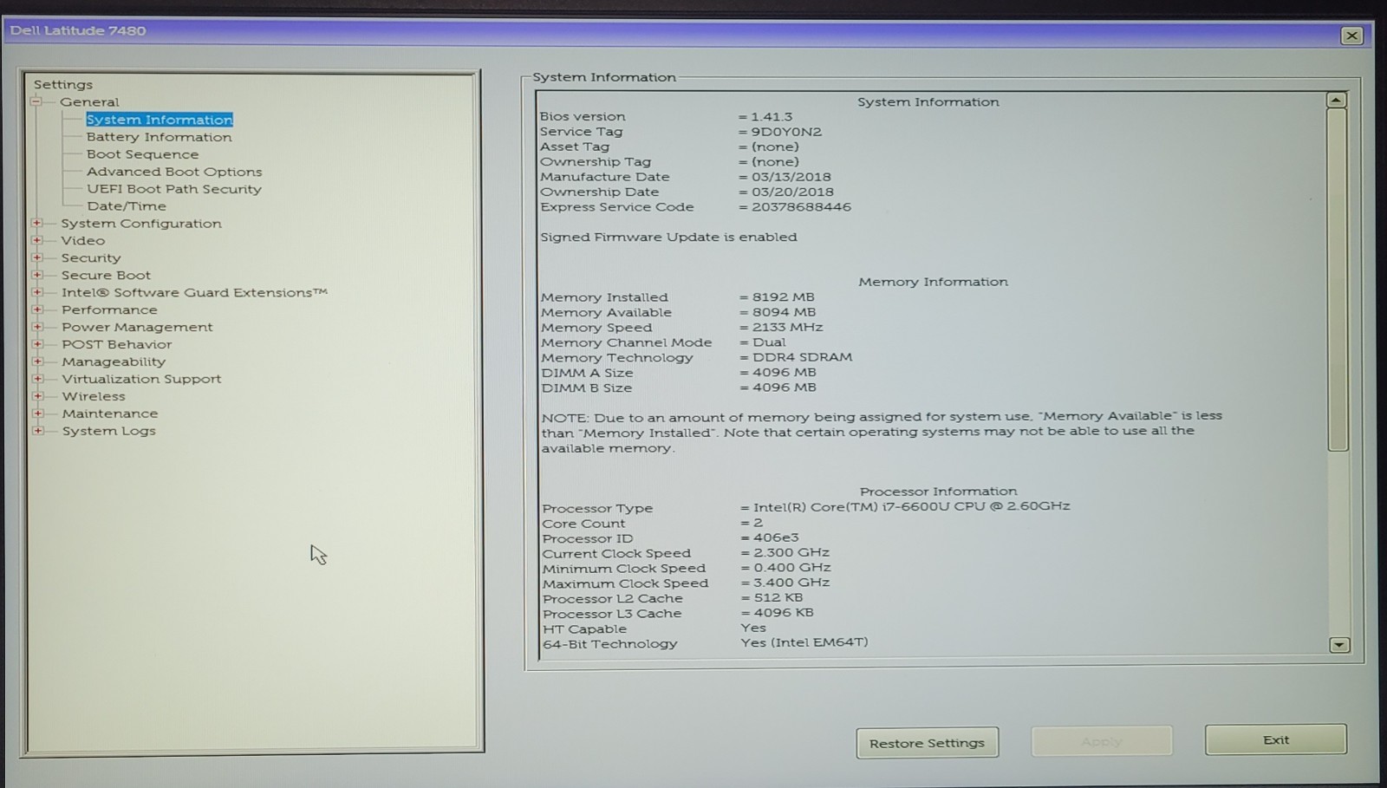Click the Processor ID 406e3
This screenshot has width=1387, height=788.
[777, 538]
